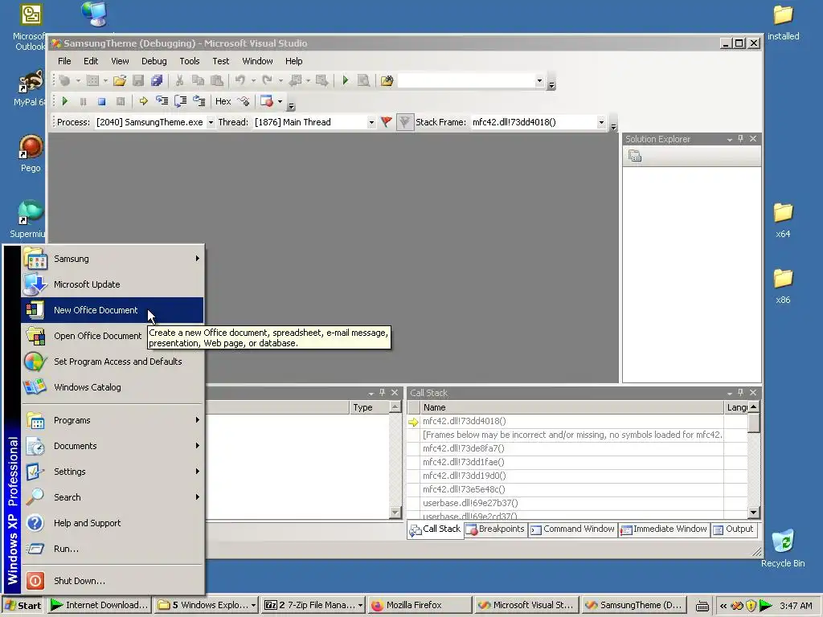
Task: Open dropdown arrow beside Breakpoints window icon
Action: (x=280, y=101)
